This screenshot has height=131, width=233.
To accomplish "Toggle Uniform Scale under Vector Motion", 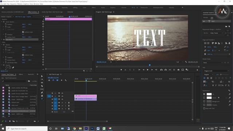I will [23, 32].
